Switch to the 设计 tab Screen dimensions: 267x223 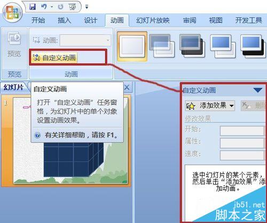coord(91,20)
